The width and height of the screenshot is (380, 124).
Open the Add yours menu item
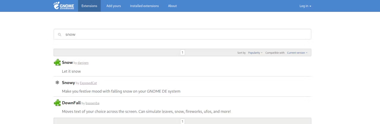(x=114, y=6)
